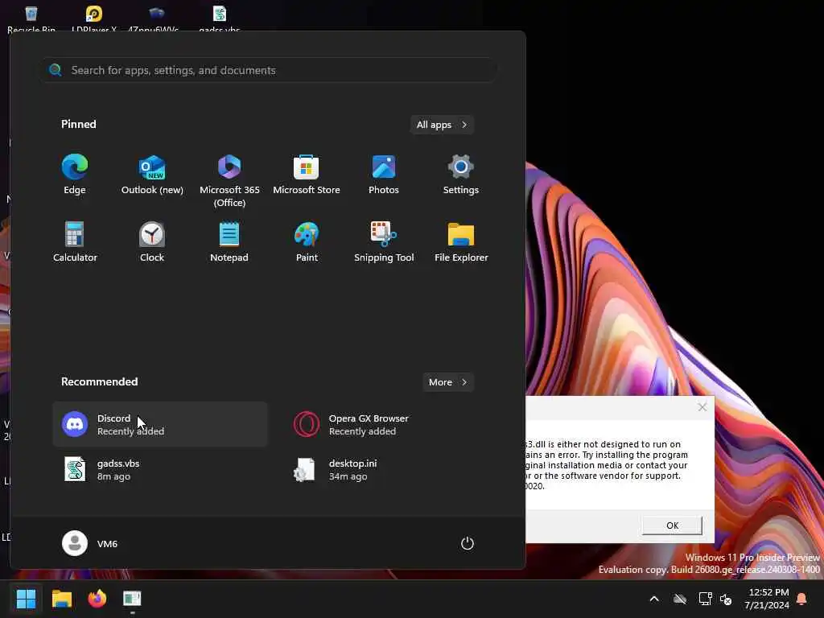Select the gadss.vbs desktop icon
Screen dimensions: 824x618
220,18
